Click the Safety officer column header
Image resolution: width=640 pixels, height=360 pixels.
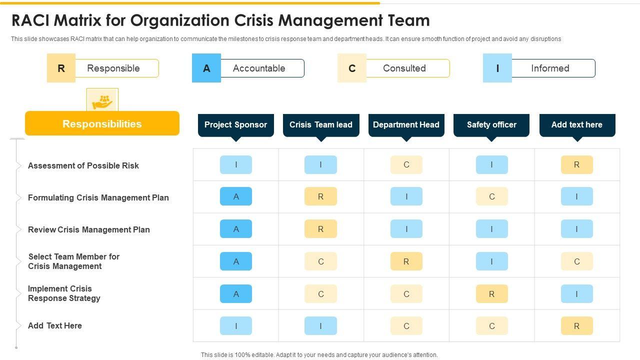tap(491, 125)
